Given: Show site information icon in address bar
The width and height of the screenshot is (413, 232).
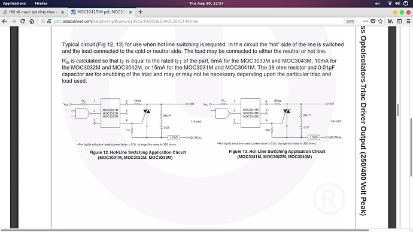Looking at the screenshot, I should pyautogui.click(x=42, y=22).
